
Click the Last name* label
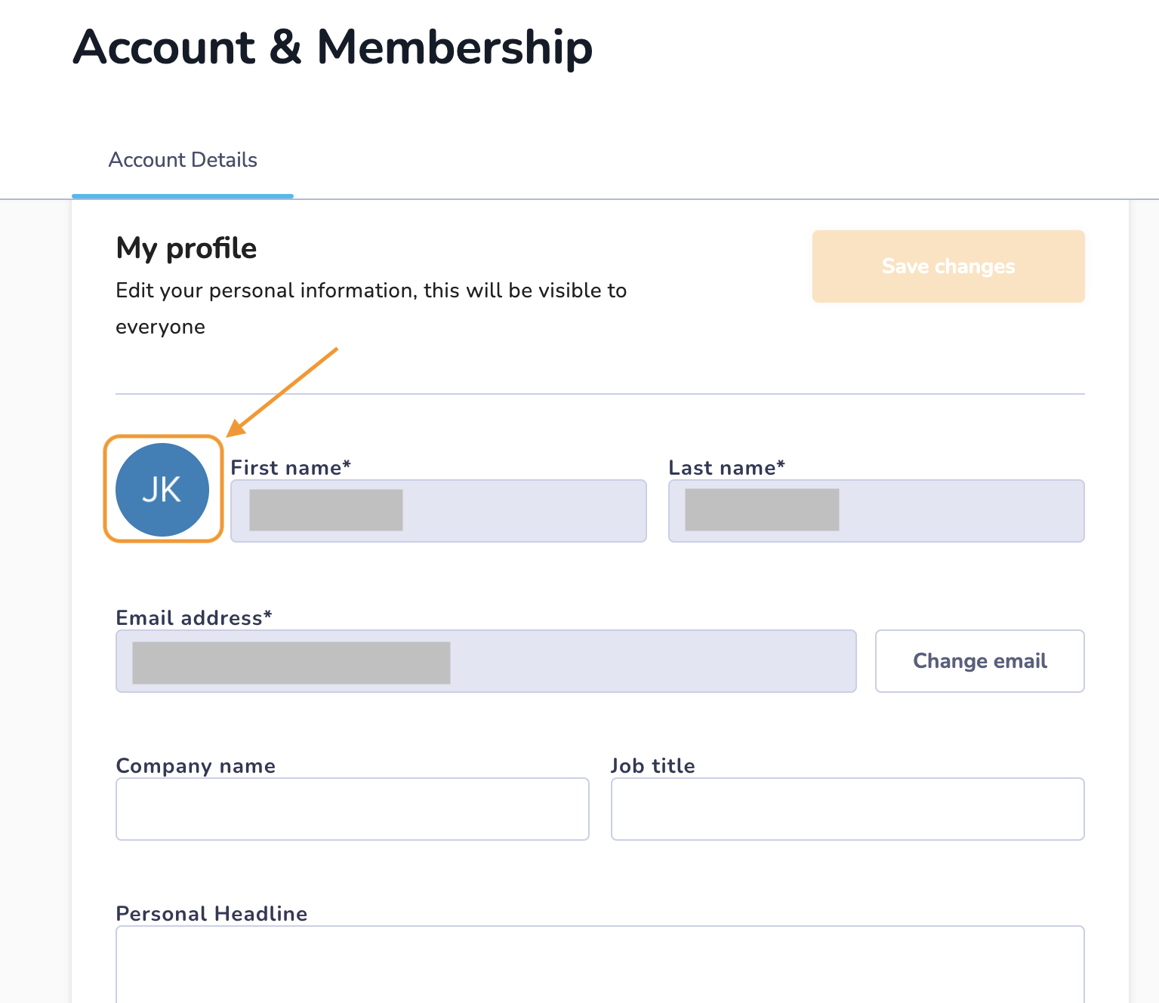pos(726,468)
